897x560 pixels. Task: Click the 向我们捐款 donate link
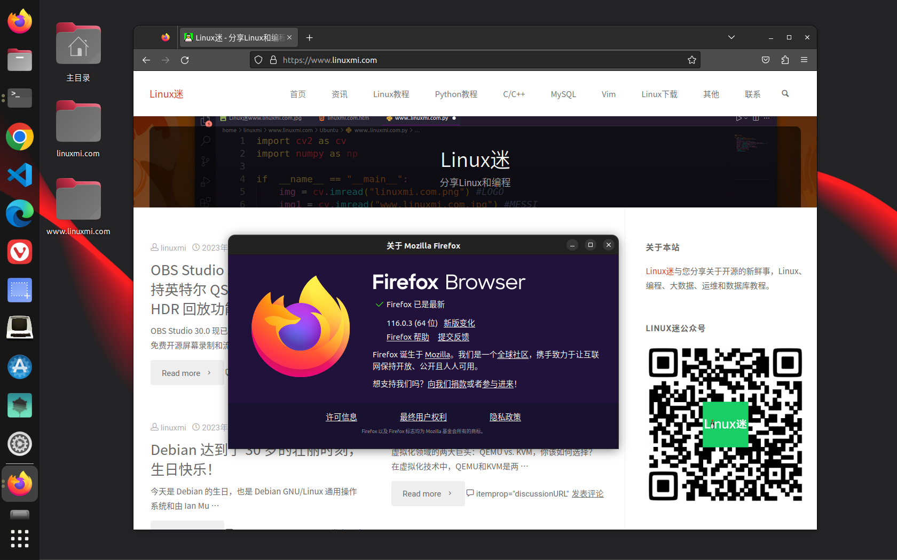tap(447, 384)
